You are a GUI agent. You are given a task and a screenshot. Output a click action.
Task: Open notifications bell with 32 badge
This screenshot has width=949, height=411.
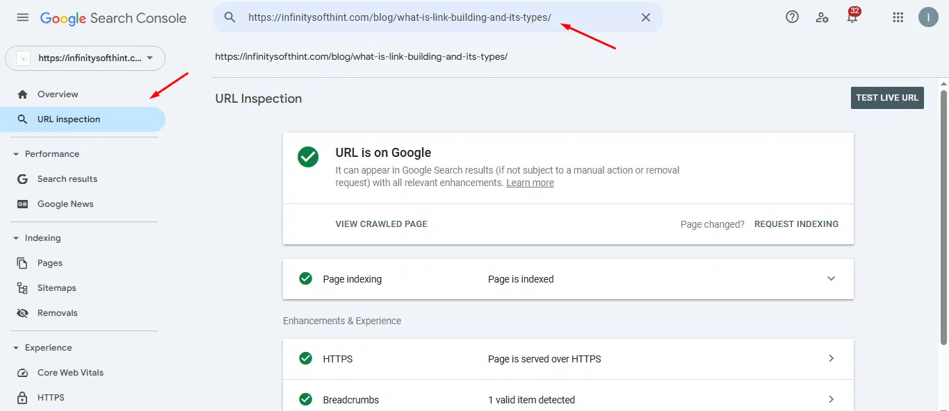point(853,17)
